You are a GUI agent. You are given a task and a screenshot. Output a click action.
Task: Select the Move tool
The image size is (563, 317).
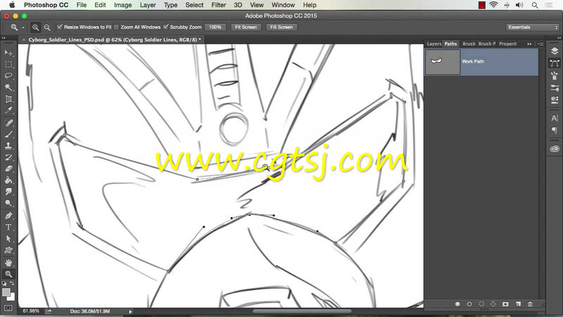point(8,53)
